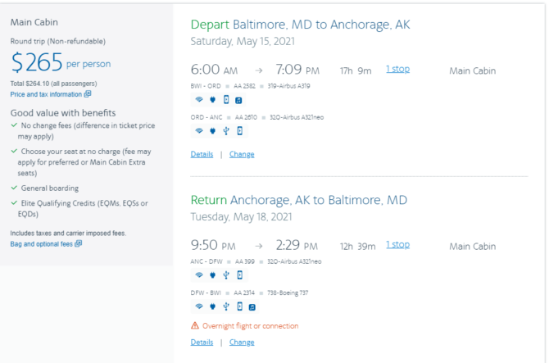Change the return Anchorage to Baltimore flight
Viewport: 549px width, 363px height.
click(242, 343)
